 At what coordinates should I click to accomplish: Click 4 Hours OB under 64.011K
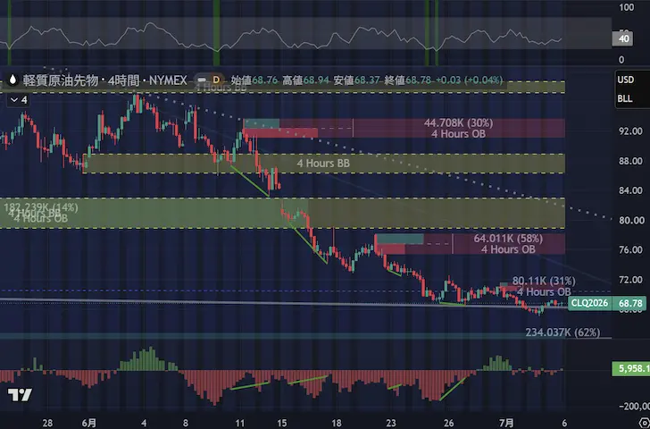pyautogui.click(x=508, y=249)
